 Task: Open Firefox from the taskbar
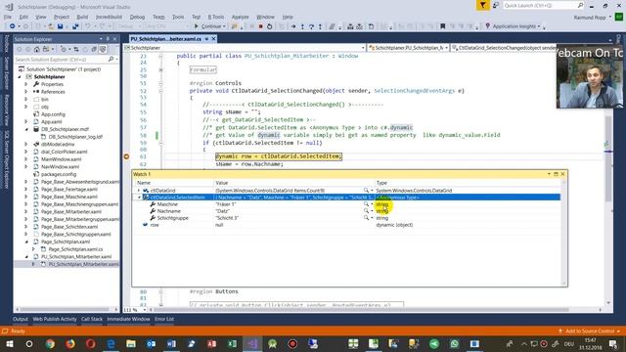70,343
